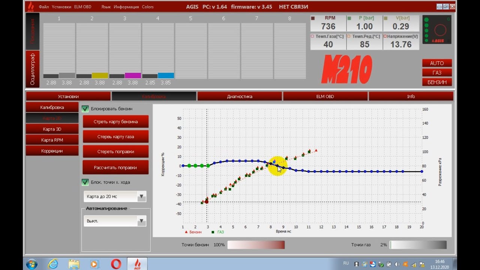Image resolution: width=480 pixels, height=270 pixels.
Task: Launch Internet Explorer from the taskbar
Action: pos(53,264)
